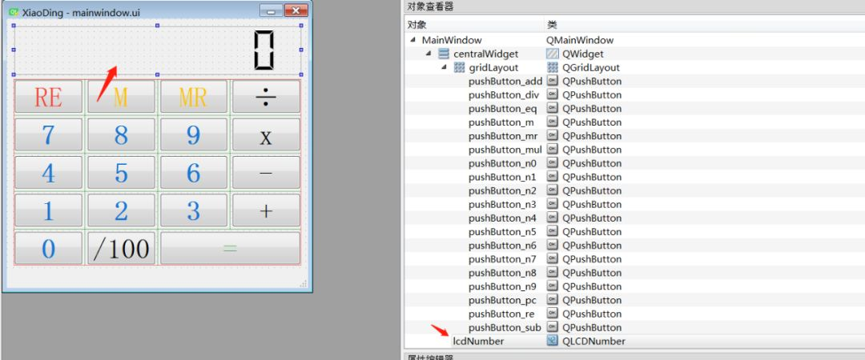Click the pushButton_n0 class icon
The image size is (865, 360).
pyautogui.click(x=552, y=163)
